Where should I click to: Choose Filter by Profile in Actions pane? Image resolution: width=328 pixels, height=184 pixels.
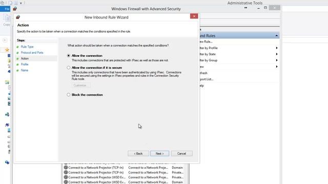pyautogui.click(x=209, y=48)
